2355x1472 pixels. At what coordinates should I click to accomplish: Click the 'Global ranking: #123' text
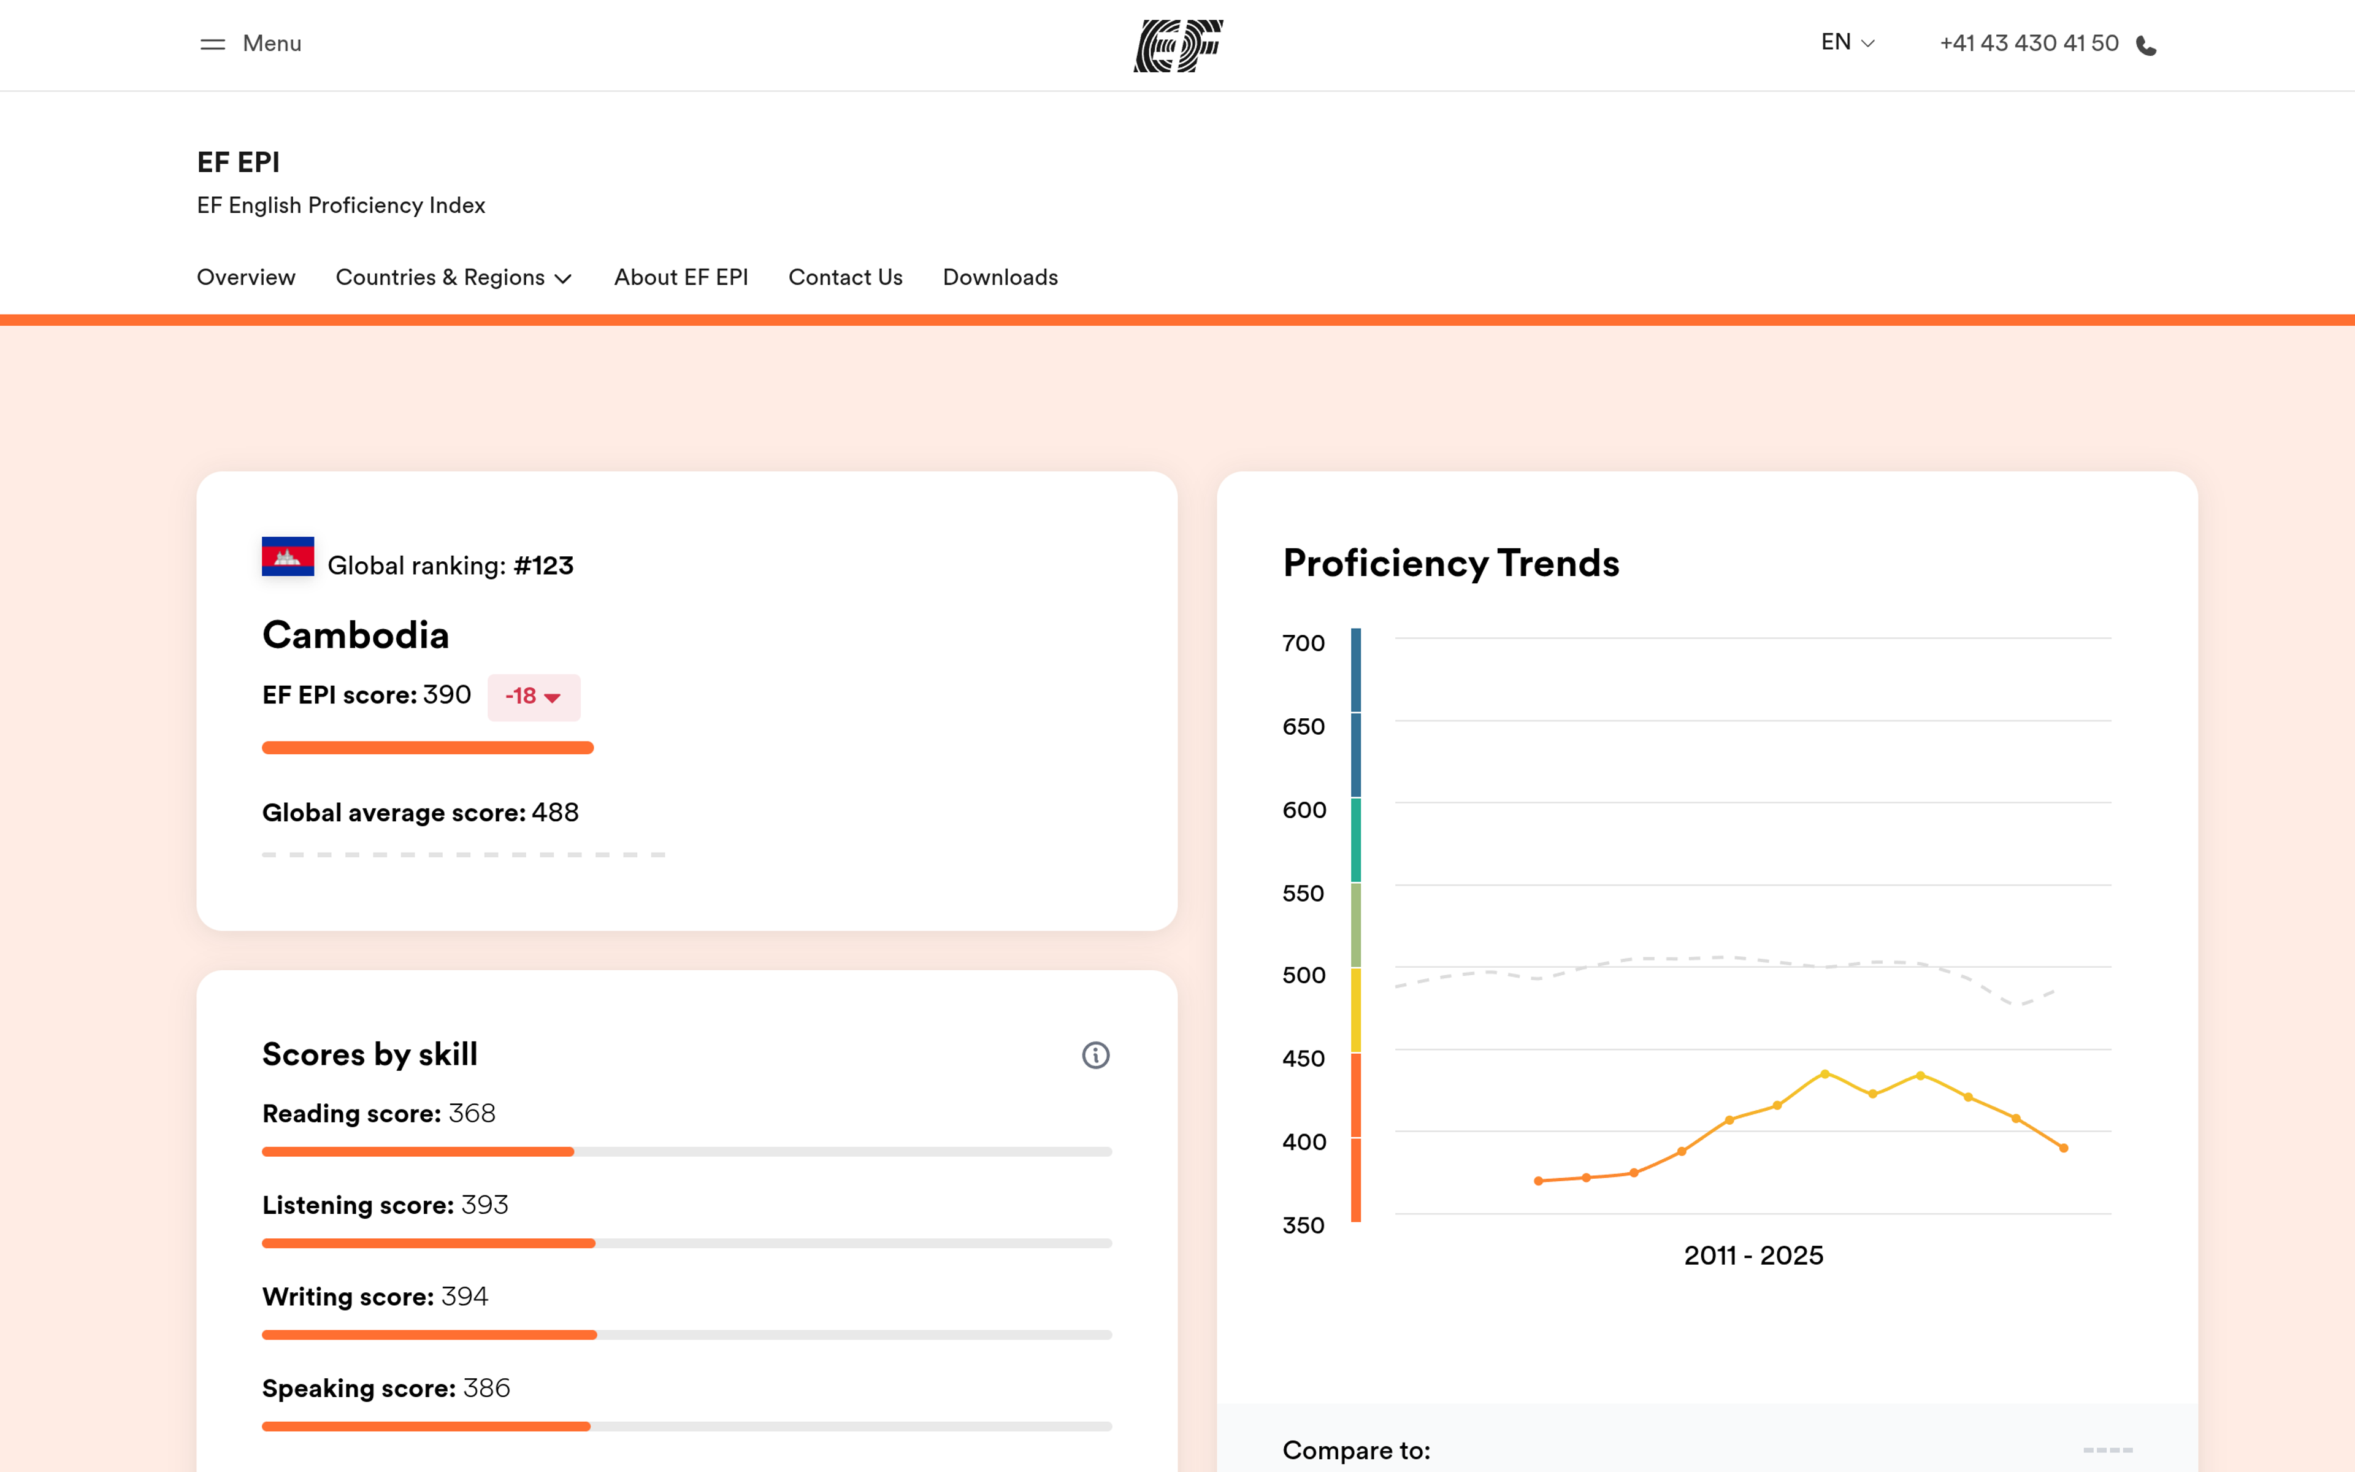[451, 565]
